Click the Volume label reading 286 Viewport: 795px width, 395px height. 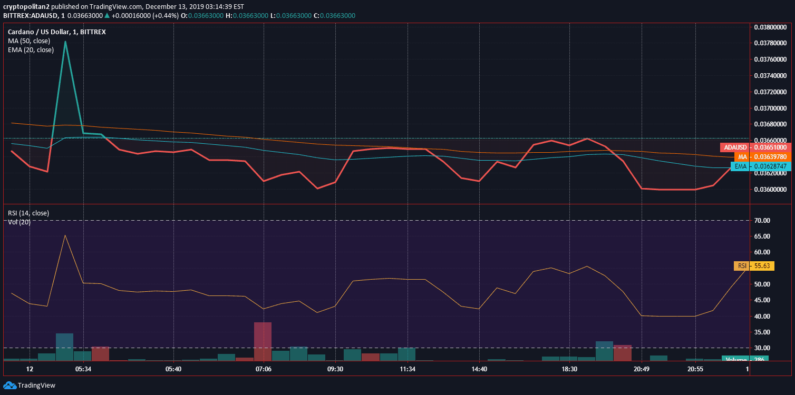[745, 359]
